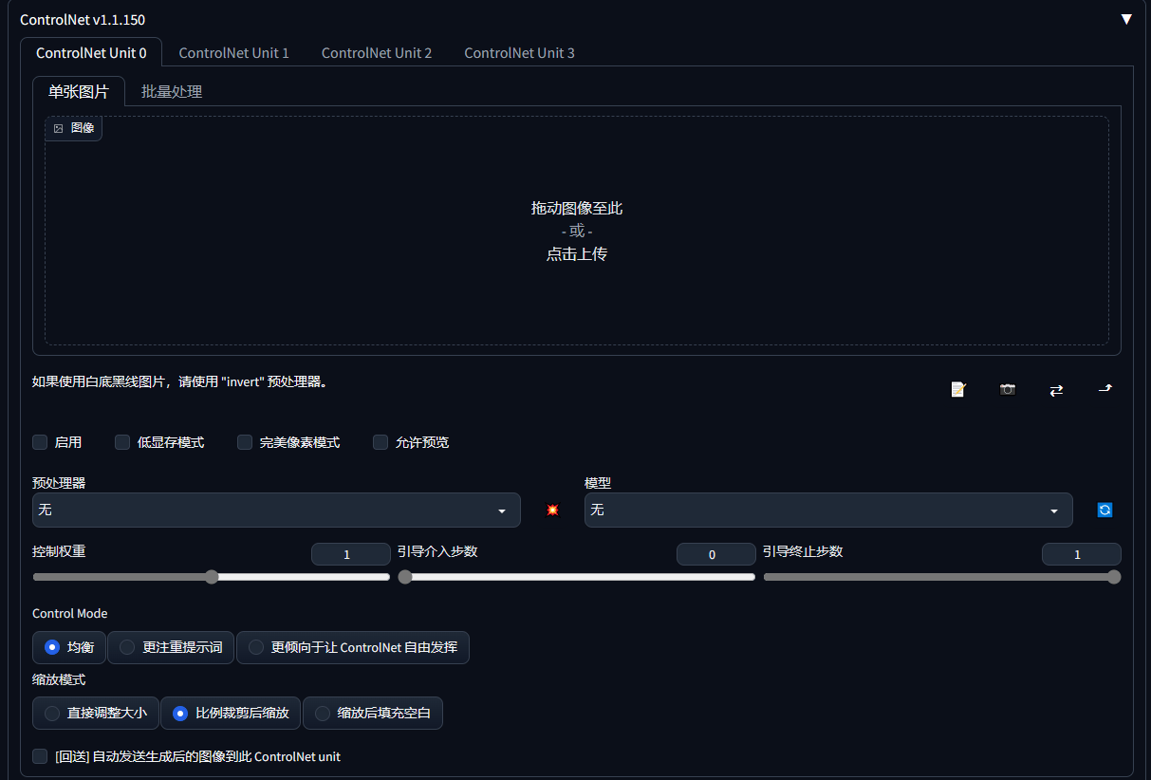
Task: Click the new canvas notepad icon
Action: click(x=958, y=389)
